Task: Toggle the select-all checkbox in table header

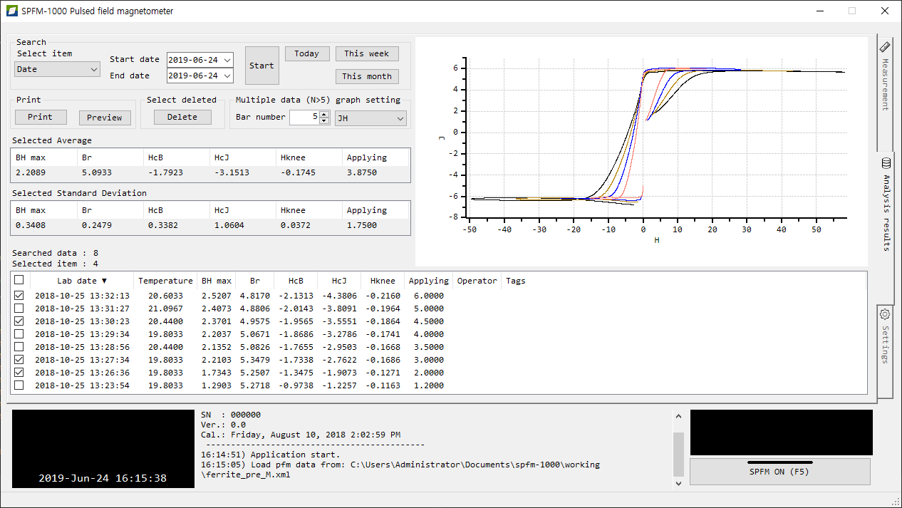Action: pos(19,280)
